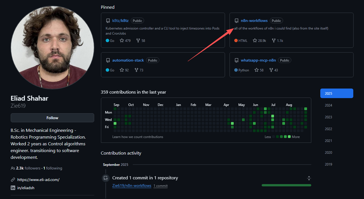Select the 2019 contribution year
Screen dimensions: 364x199
[337, 164]
